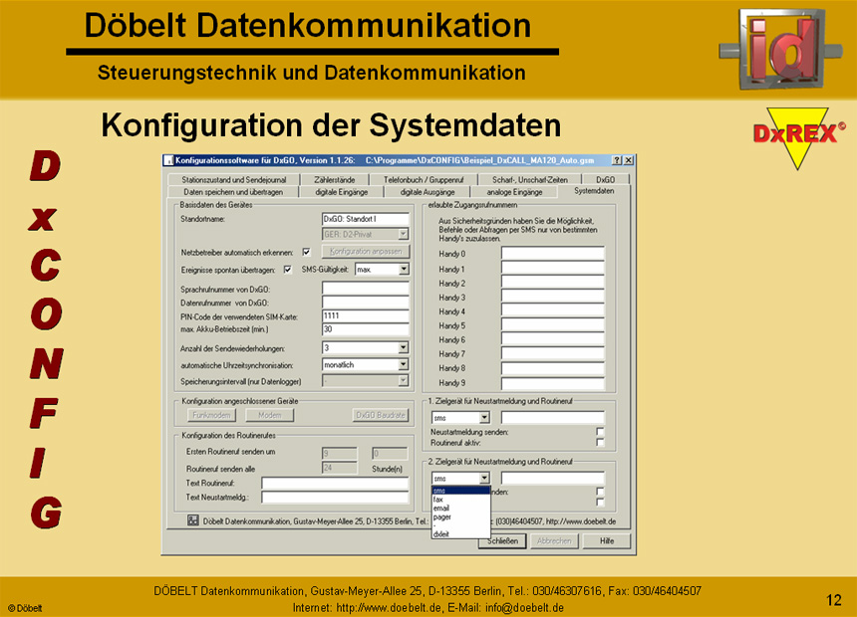Close the configuration dialog window
This screenshot has height=617, width=857.
point(629,160)
